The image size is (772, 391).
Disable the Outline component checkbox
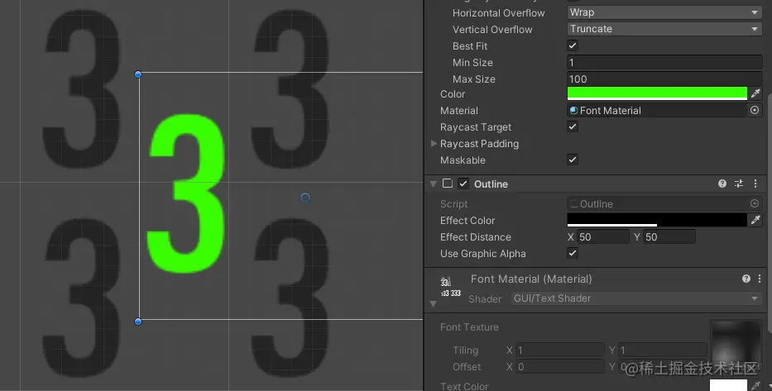click(463, 184)
